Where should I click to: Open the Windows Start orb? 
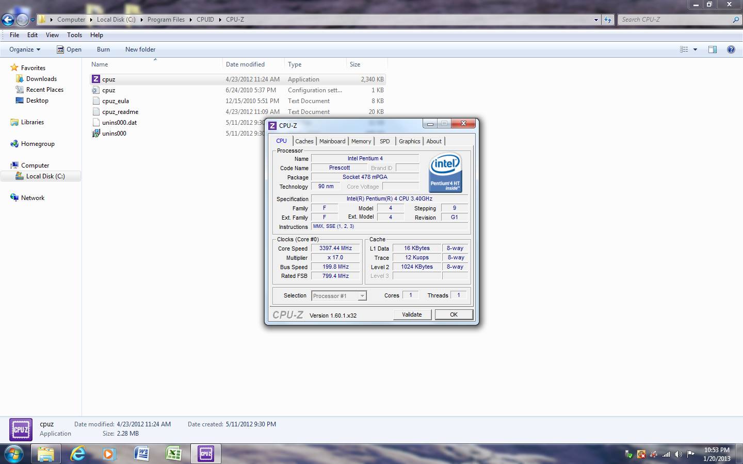pos(14,454)
